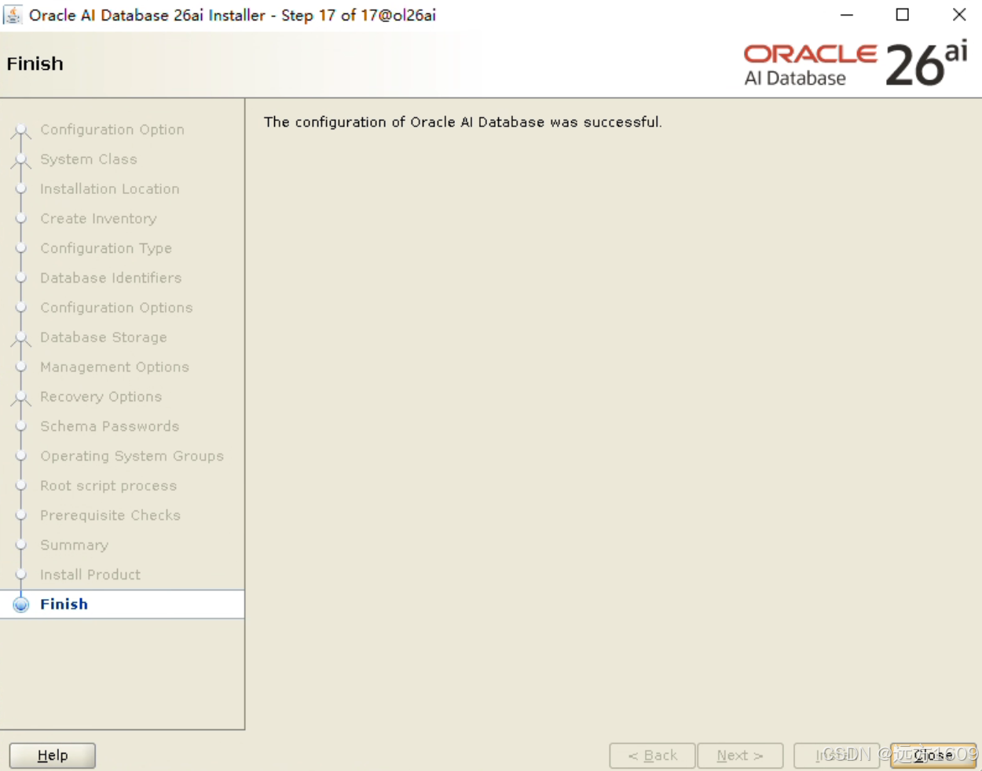Screen dimensions: 982x771
Task: Select the Database Storage step
Action: (104, 338)
